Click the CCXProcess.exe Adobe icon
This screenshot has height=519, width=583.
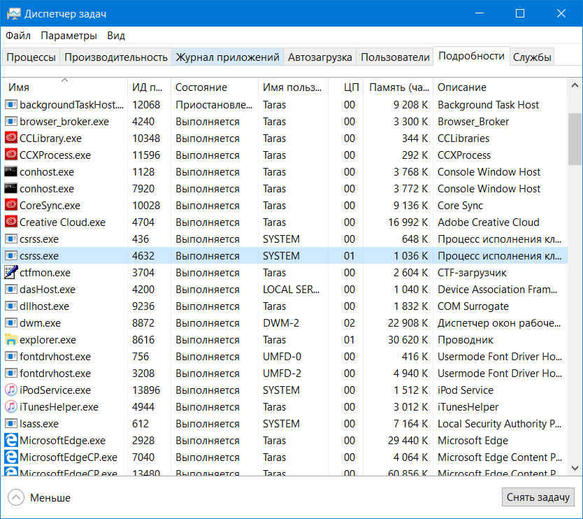(10, 155)
